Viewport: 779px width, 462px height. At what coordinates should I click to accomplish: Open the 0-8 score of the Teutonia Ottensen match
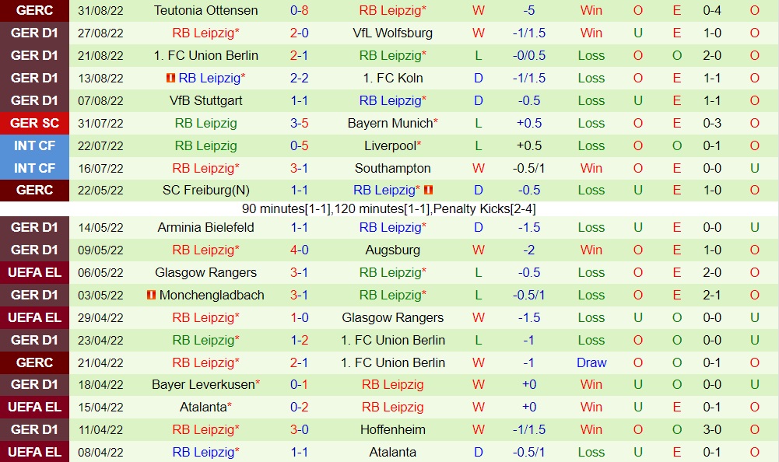click(300, 11)
